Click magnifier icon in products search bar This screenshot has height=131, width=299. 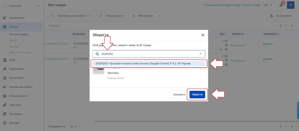point(53,16)
